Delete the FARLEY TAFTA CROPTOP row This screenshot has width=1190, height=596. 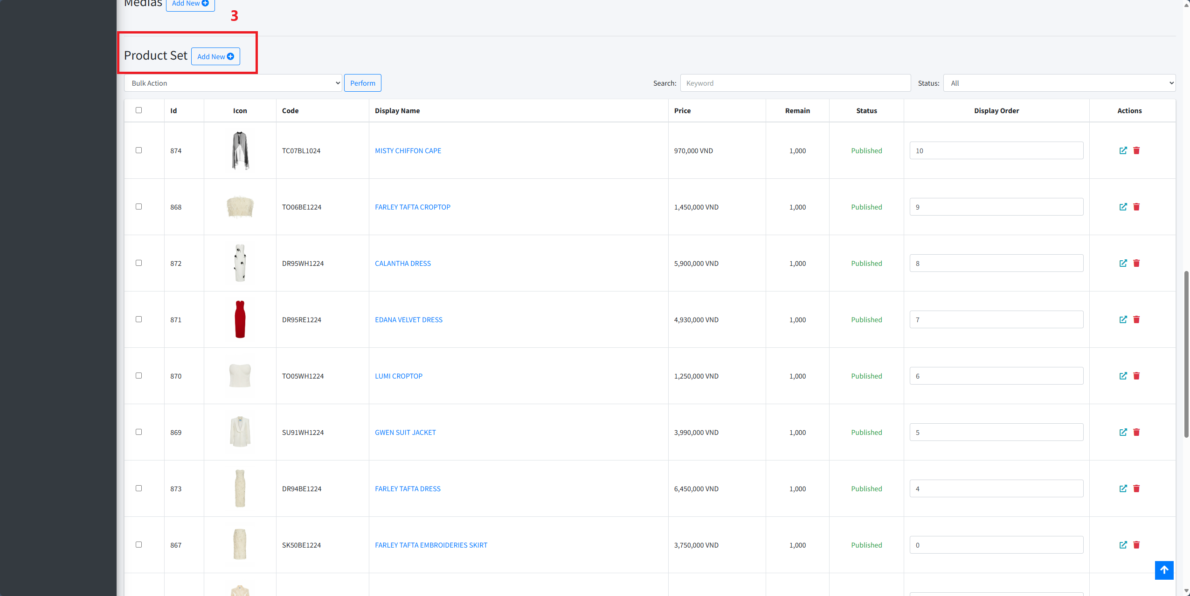[1136, 207]
